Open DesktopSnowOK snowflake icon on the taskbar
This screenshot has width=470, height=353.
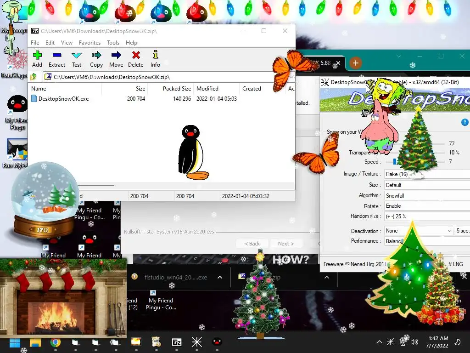point(196,342)
